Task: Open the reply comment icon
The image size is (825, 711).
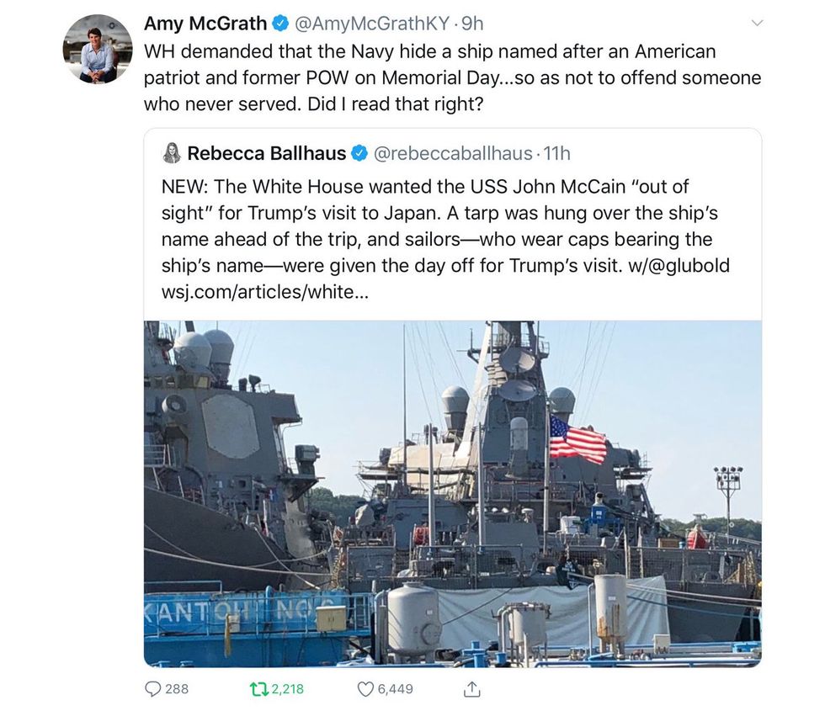Action: tap(152, 689)
